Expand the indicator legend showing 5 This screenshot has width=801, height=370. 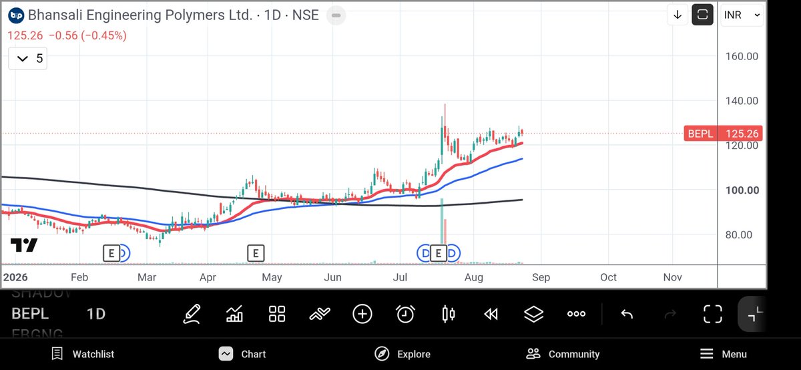[27, 59]
